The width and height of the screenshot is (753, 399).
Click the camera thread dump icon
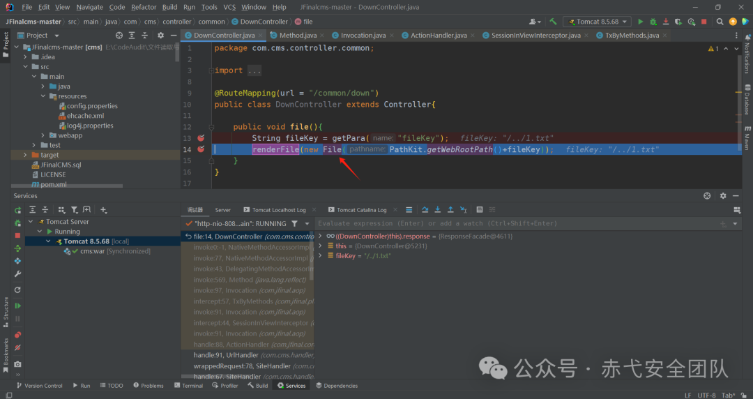tap(17, 364)
